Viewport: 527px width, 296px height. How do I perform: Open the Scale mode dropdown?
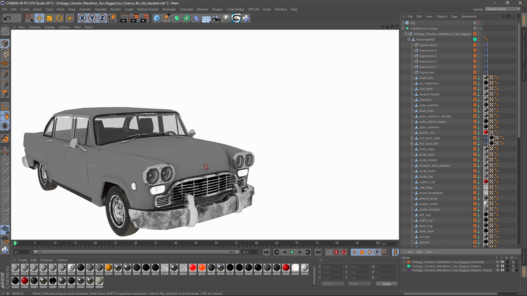click(360, 284)
